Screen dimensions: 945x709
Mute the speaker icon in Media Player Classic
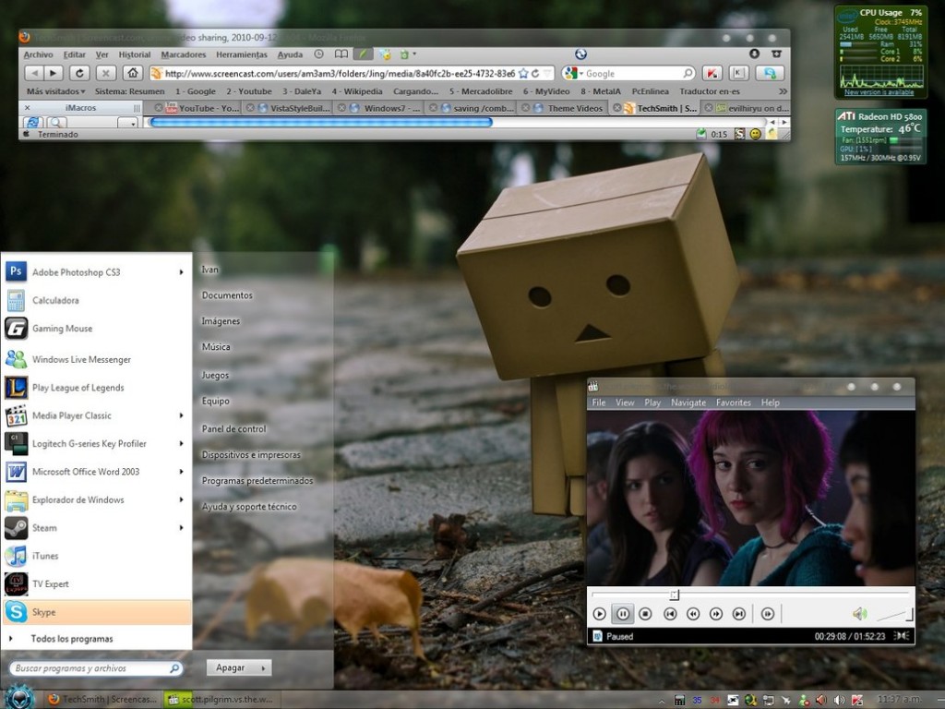point(858,613)
